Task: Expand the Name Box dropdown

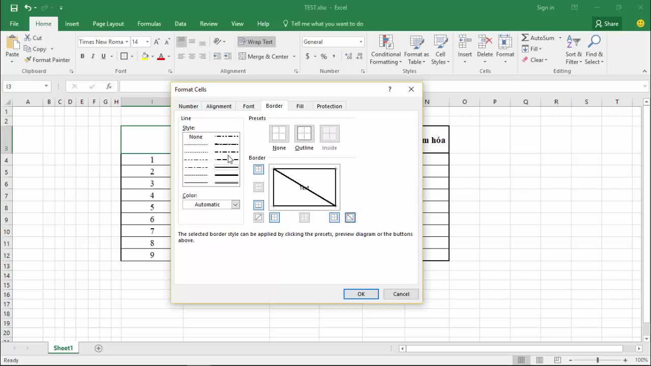Action: (46, 86)
